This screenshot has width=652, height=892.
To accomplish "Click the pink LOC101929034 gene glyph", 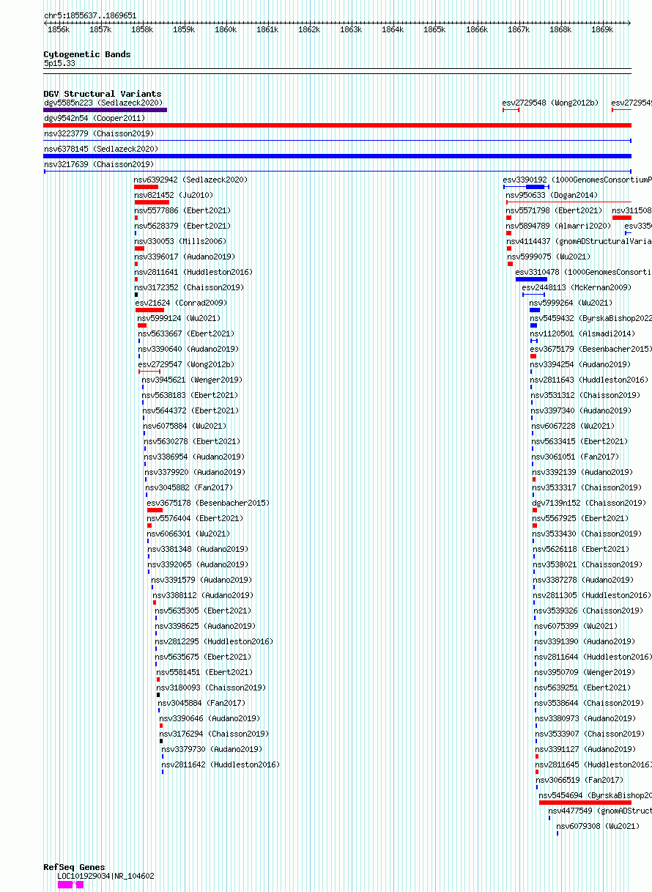I will point(71,885).
